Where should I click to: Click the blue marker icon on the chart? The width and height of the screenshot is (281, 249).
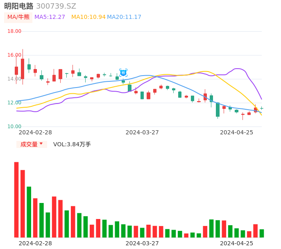tap(123, 73)
